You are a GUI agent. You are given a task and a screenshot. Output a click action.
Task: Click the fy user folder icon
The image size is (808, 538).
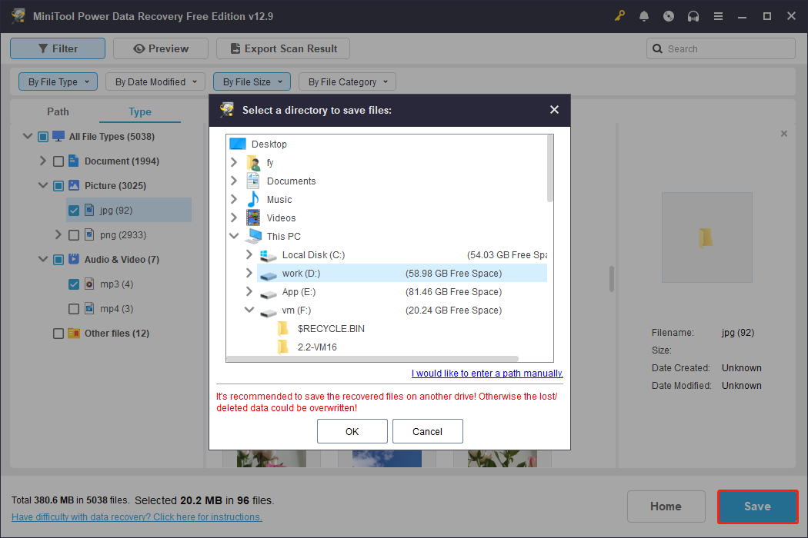253,163
